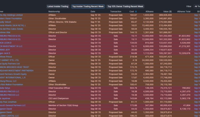This screenshot has height=117, width=200.
Task: Select Top Insider Trading Recent Week tab
Action: tap(88, 6)
